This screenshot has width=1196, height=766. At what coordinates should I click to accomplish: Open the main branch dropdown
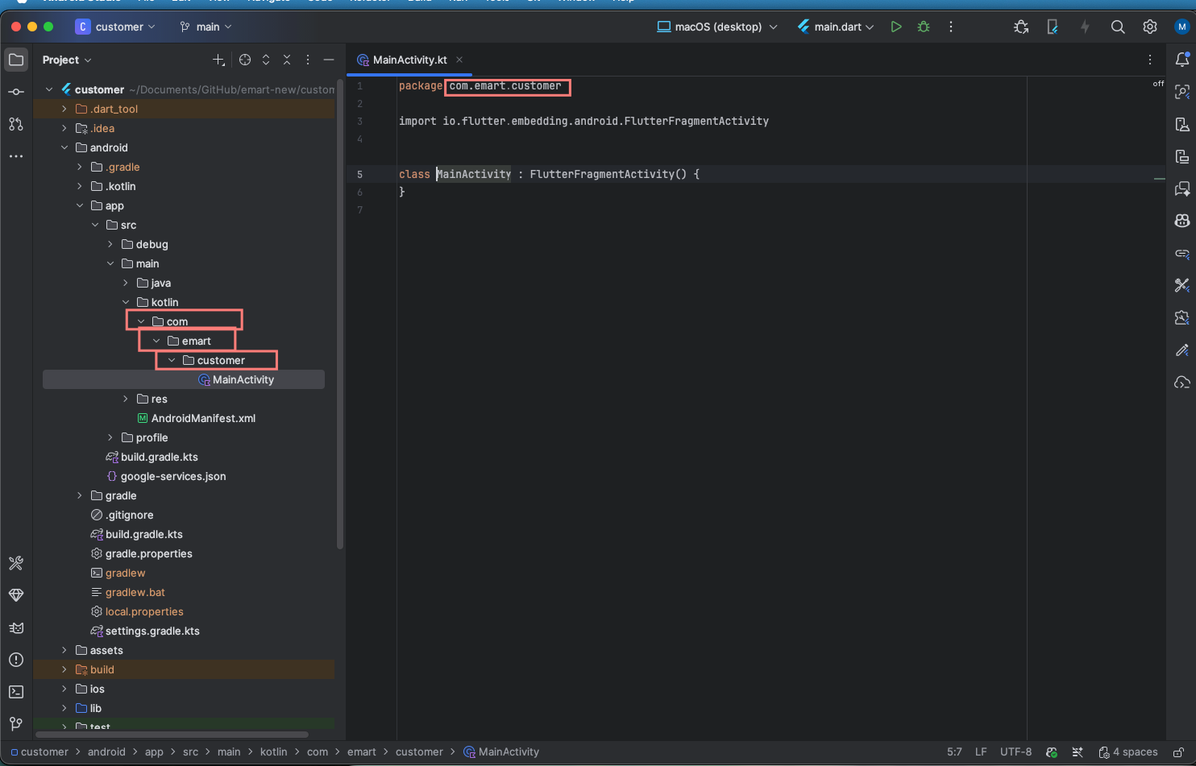206,27
